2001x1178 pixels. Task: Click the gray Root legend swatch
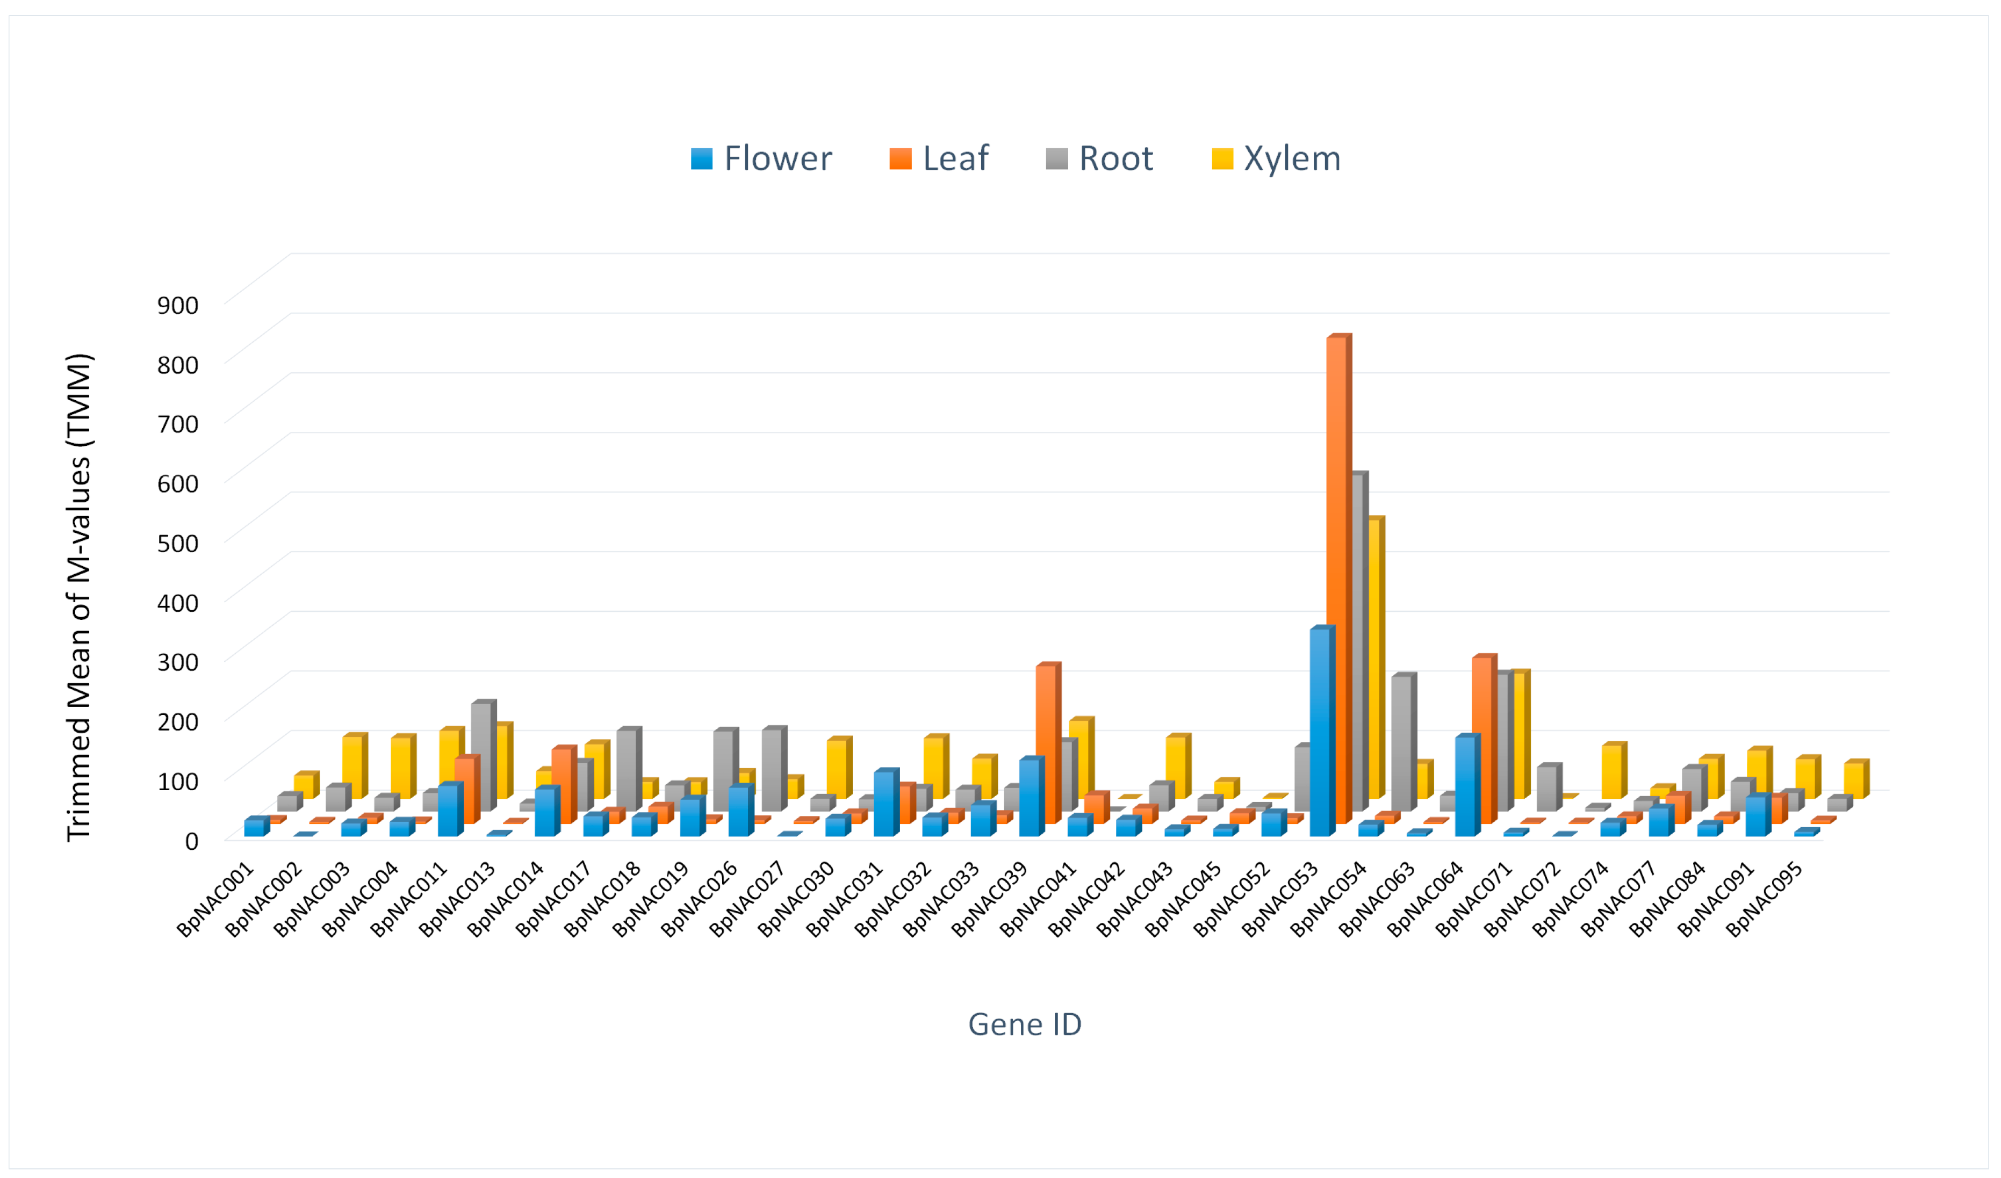pos(1056,159)
